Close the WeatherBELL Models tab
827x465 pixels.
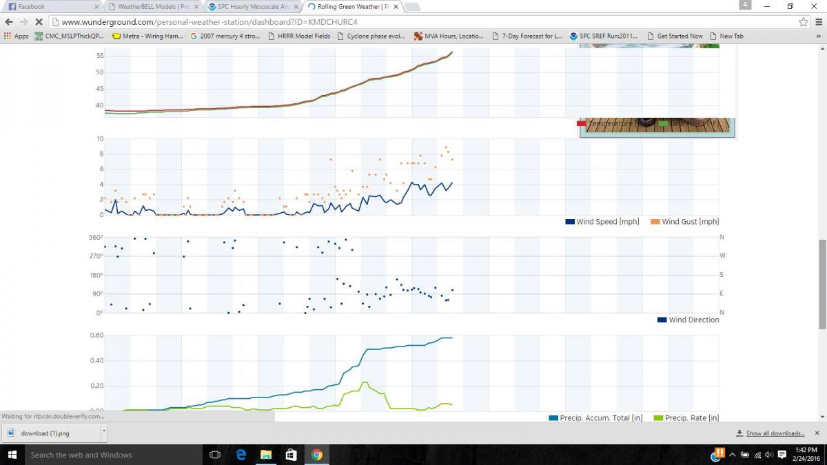point(195,7)
